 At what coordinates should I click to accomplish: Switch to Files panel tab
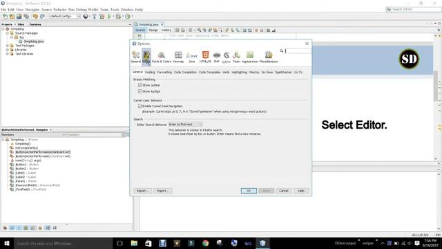coord(21,25)
